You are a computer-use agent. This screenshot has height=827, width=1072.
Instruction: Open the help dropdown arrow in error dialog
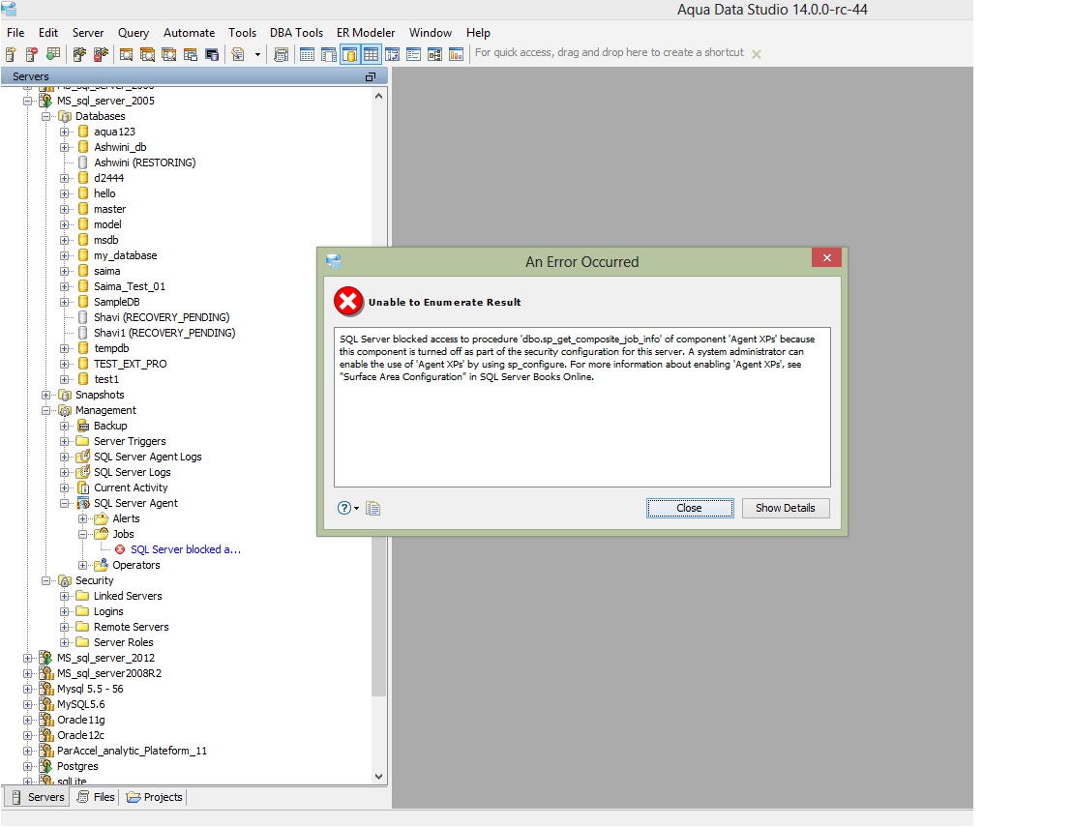tap(356, 509)
